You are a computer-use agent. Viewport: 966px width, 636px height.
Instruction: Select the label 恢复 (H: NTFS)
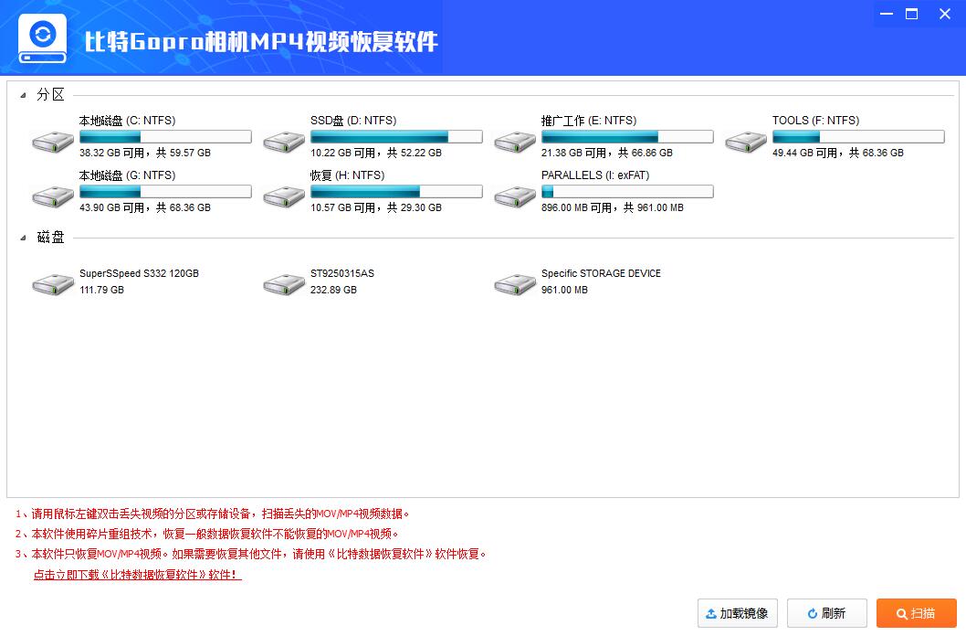348,175
